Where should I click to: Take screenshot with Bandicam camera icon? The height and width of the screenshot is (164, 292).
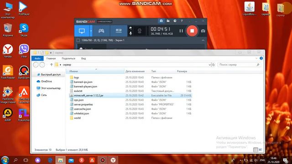click(x=203, y=31)
